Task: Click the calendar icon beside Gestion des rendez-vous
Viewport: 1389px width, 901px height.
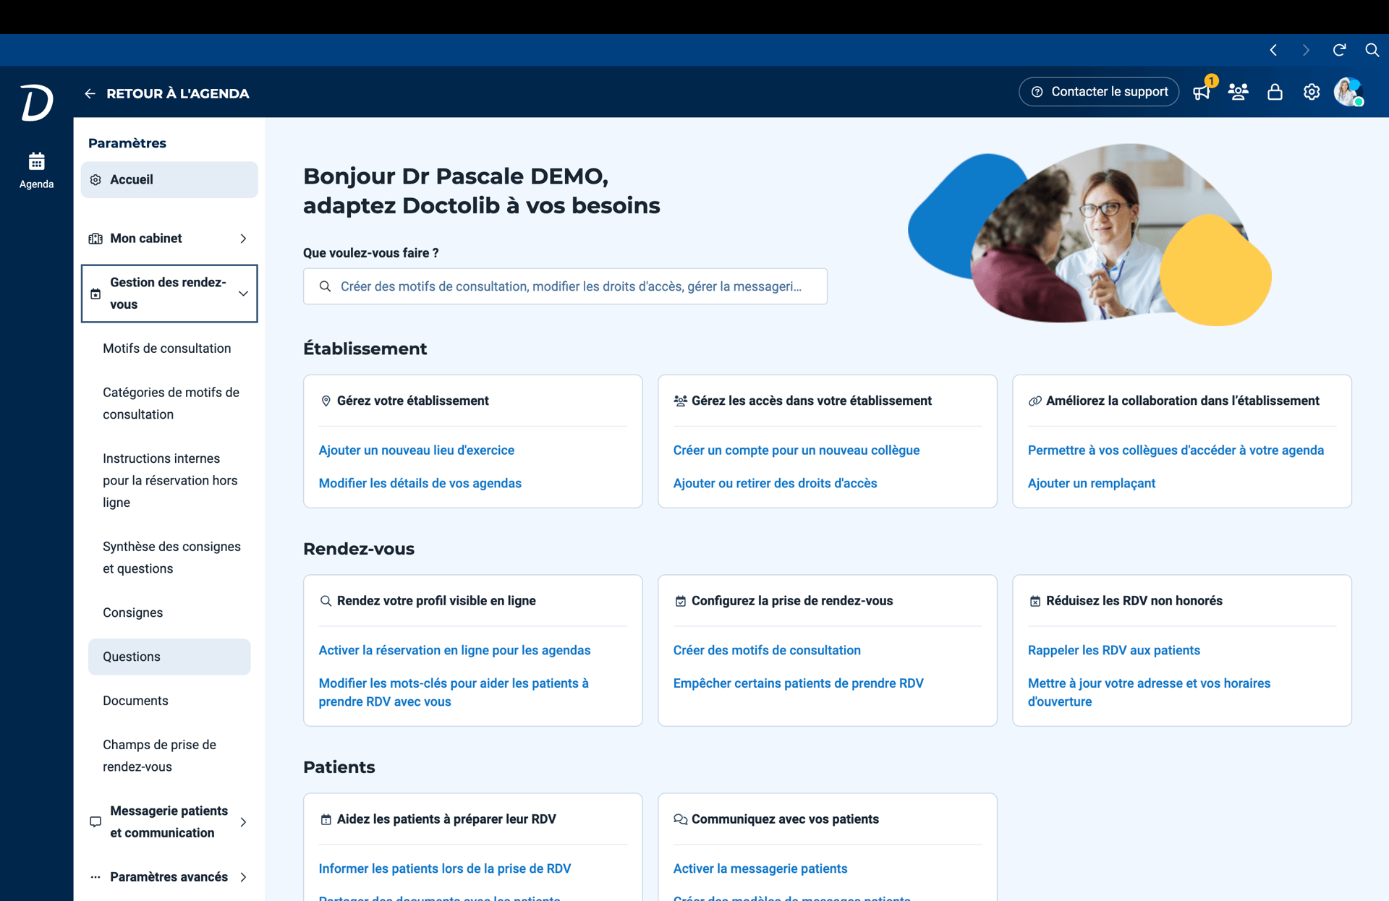Action: pos(95,294)
